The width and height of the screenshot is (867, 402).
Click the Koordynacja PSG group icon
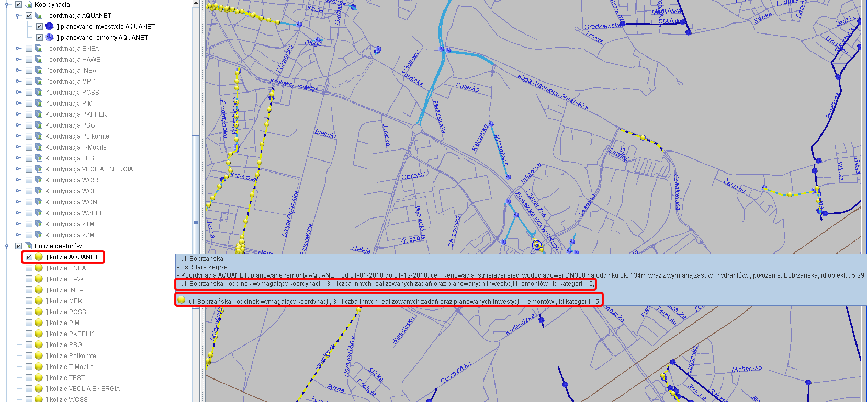[x=39, y=125]
